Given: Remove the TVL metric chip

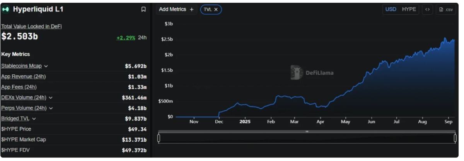Looking at the screenshot, I should pyautogui.click(x=216, y=9).
